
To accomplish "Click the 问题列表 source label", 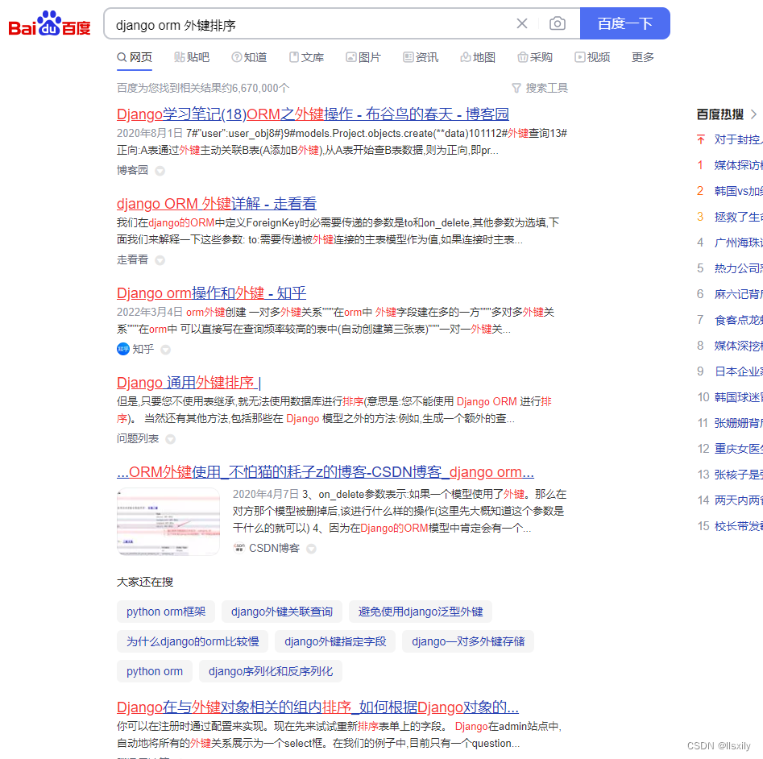I will coord(138,439).
